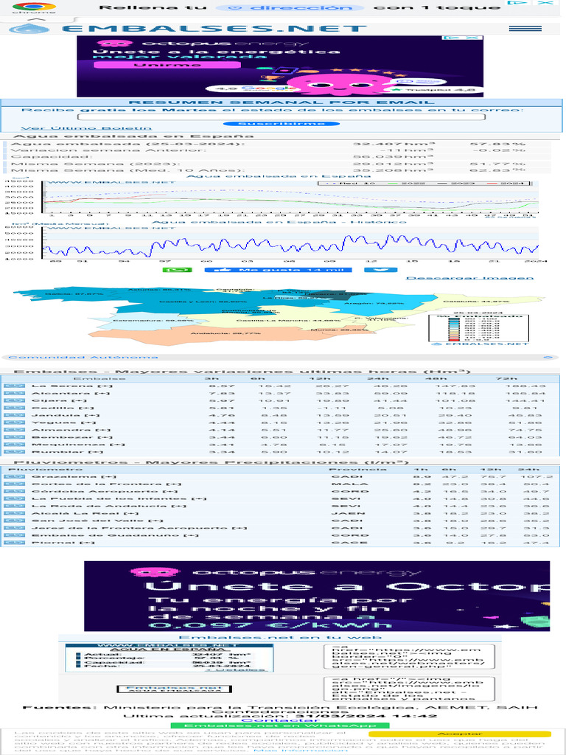The image size is (566, 755).
Task: Expand Córdoba Aeropuerto [+] rain gauge row
Action: tap(105, 491)
